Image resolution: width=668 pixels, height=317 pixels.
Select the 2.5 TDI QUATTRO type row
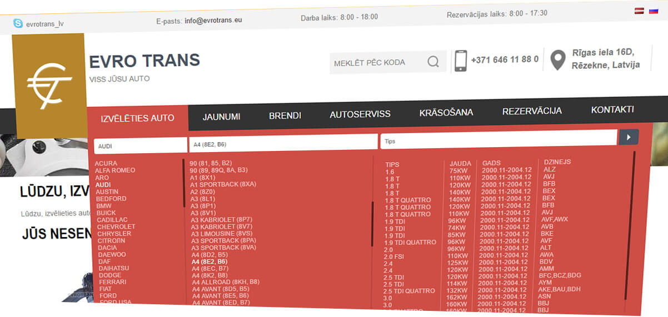[408, 291]
